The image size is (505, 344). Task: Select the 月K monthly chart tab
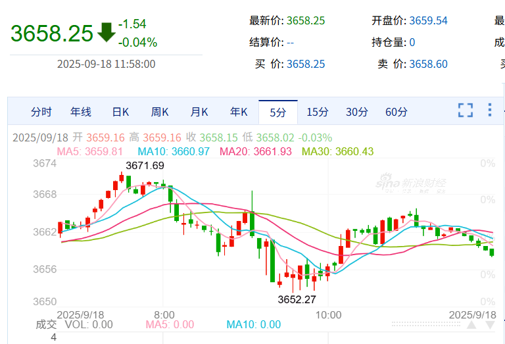[199, 112]
